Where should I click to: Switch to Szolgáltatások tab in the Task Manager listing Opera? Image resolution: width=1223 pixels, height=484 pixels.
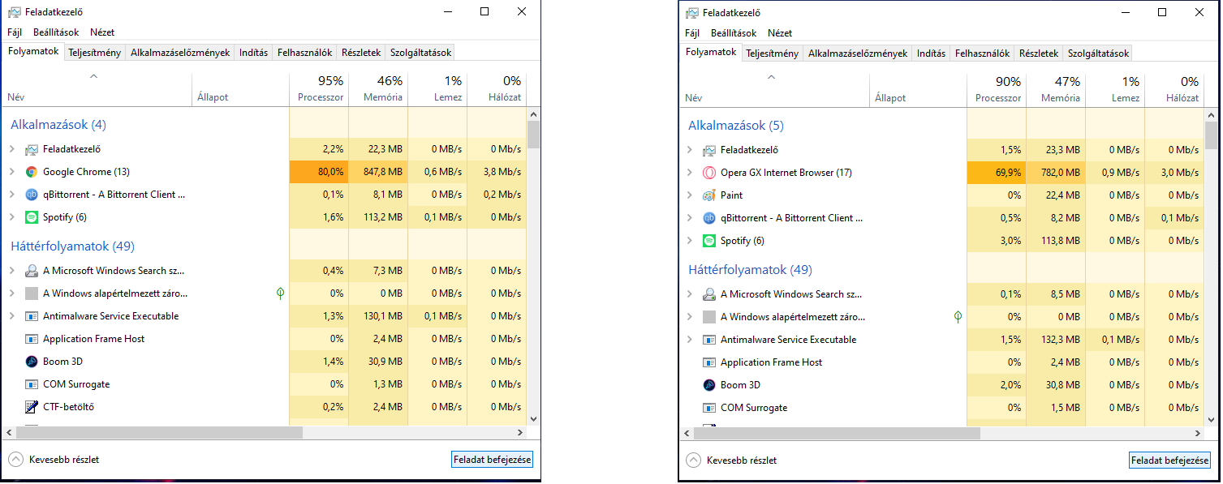pos(1098,54)
